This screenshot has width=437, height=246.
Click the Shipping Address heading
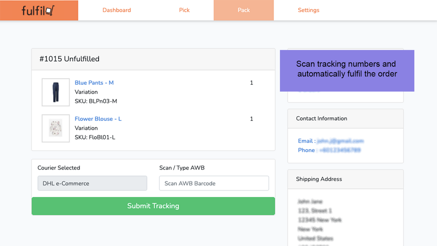pos(319,179)
